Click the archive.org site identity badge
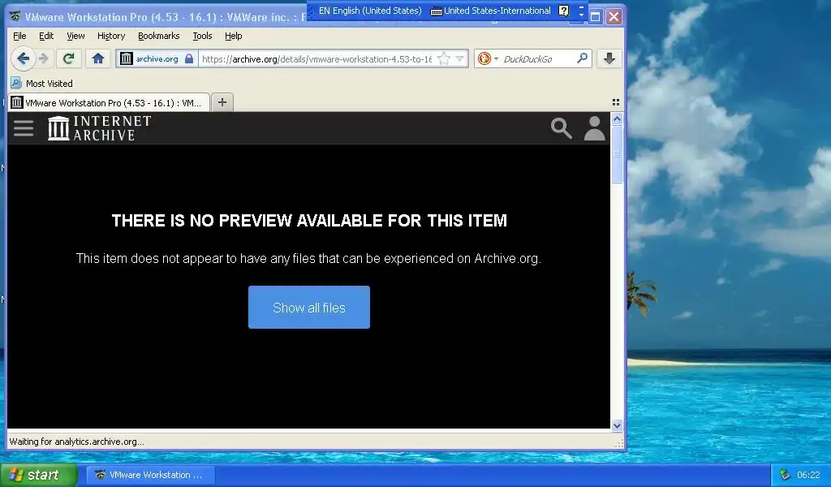 pos(157,58)
